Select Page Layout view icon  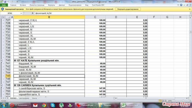pyautogui.click(x=163, y=101)
